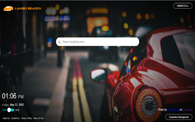Select the 12HR label
The width and height of the screenshot is (195, 122).
[4, 110]
